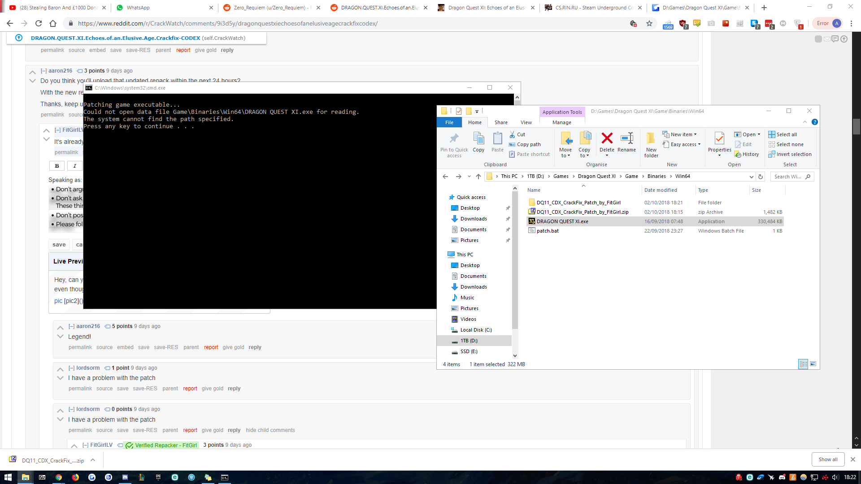Screen dimensions: 861x484
Task: Click the New folder icon
Action: (x=651, y=138)
